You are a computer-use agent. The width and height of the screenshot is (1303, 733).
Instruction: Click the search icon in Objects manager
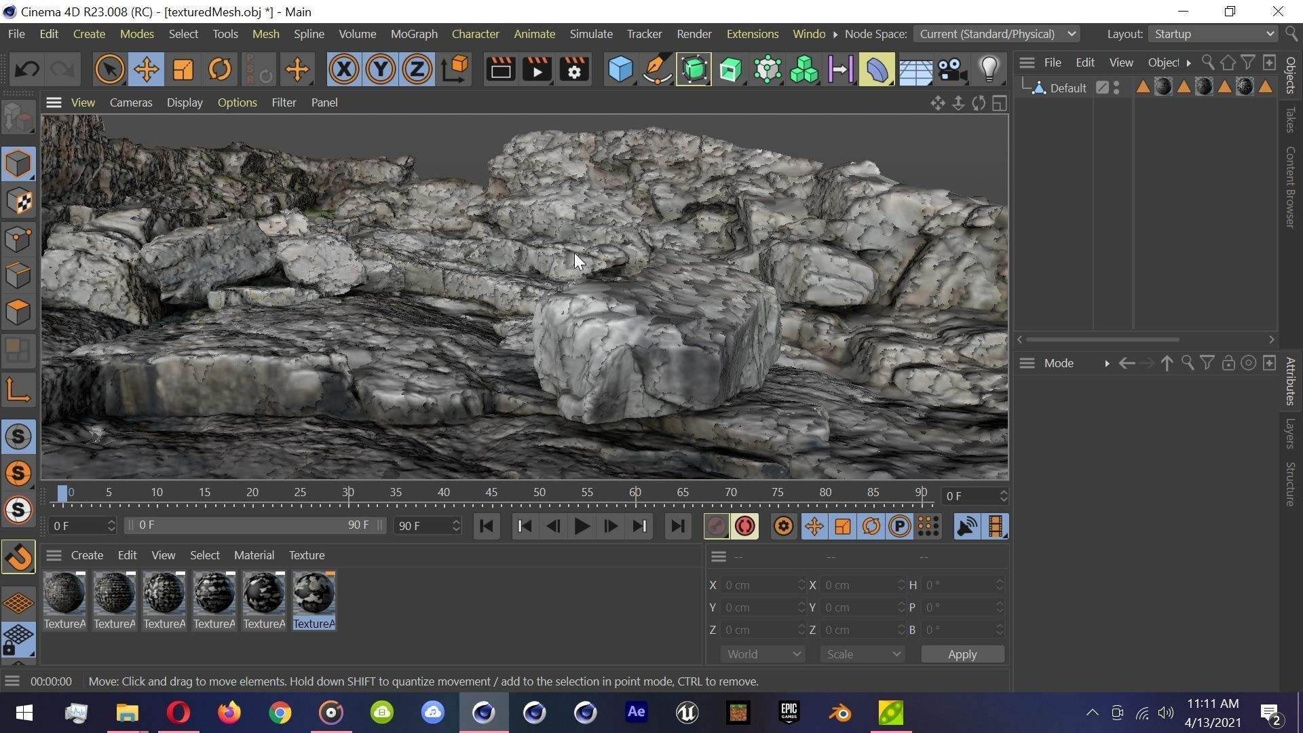coord(1207,62)
